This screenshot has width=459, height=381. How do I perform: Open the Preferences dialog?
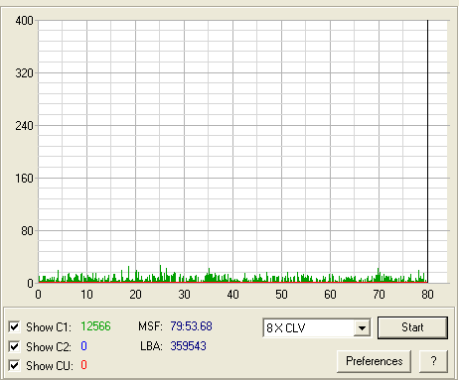tap(375, 361)
